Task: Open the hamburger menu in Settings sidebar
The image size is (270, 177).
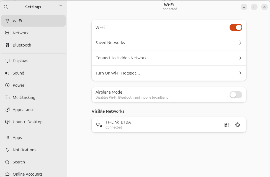Action: (61, 7)
